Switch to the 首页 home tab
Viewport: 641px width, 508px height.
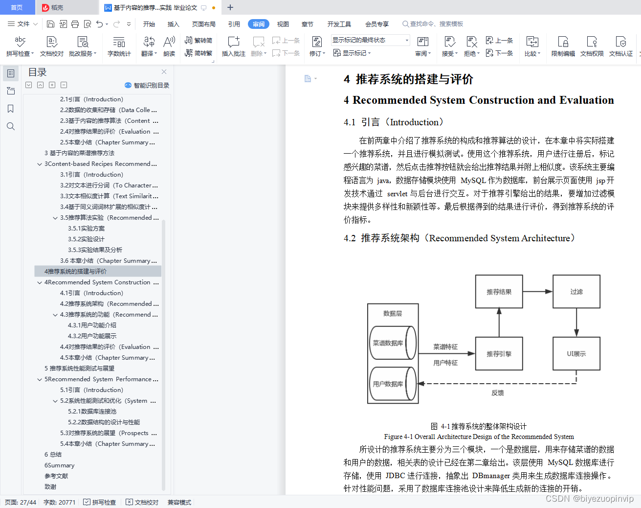(17, 7)
